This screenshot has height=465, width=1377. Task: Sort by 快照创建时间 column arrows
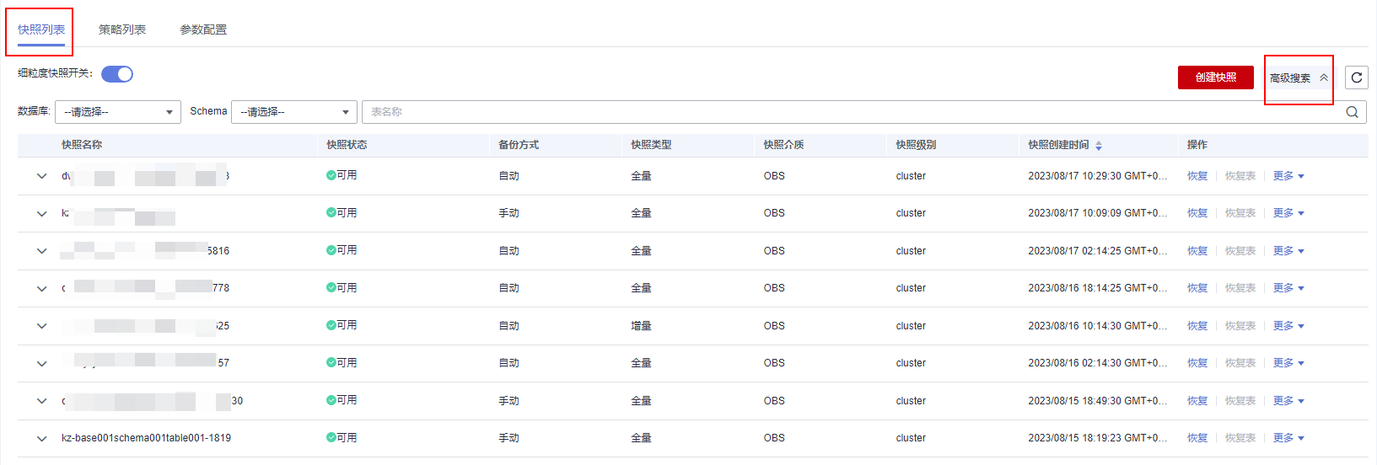tap(1099, 146)
